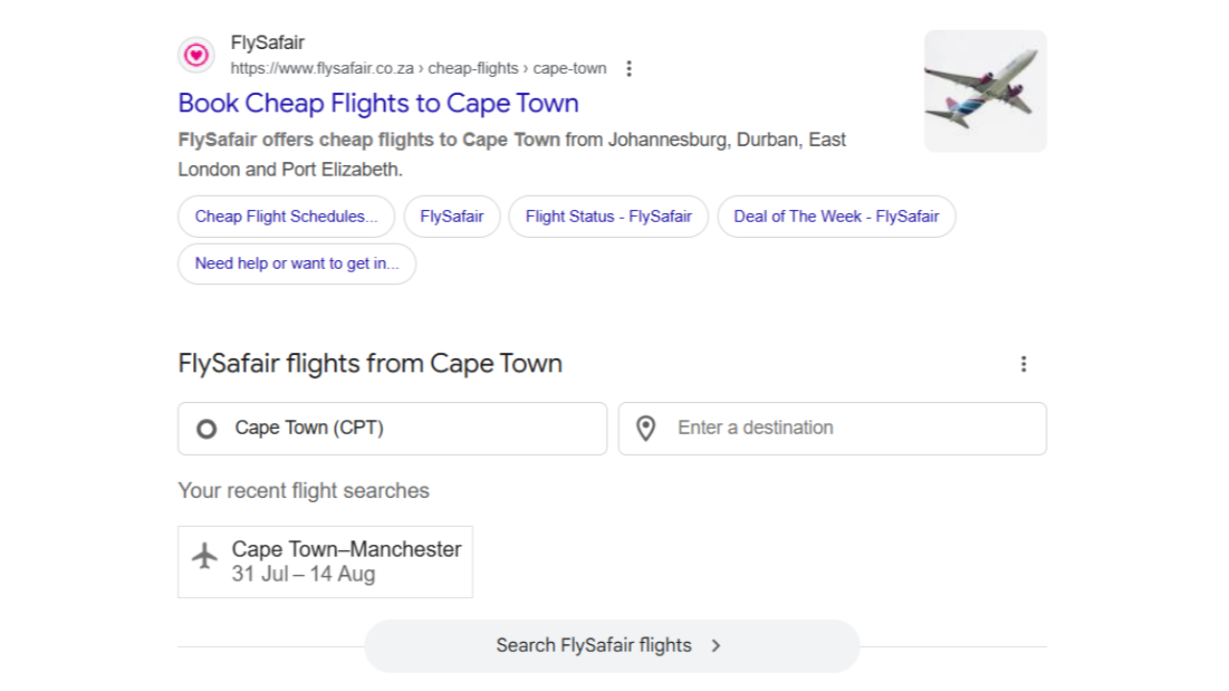Click the airplane icon in recent search
This screenshot has width=1229, height=691.
click(x=205, y=556)
